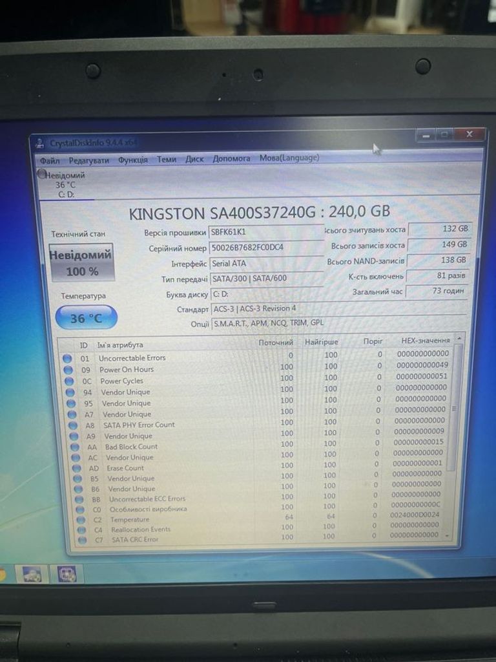Open the Диск menu
Image resolution: width=496 pixels, height=662 pixels.
pos(194,159)
